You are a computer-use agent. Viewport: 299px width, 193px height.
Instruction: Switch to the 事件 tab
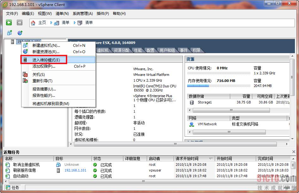click(184, 50)
